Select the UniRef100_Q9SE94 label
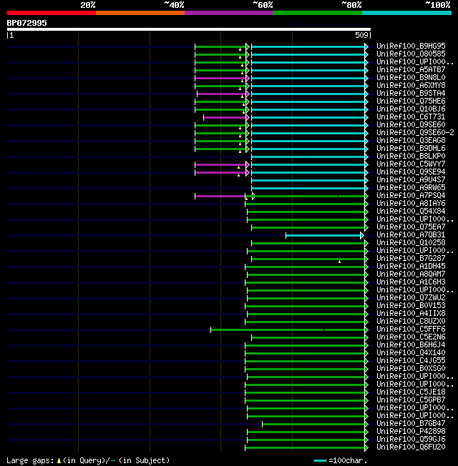Image resolution: width=458 pixels, height=466 pixels. point(411,172)
